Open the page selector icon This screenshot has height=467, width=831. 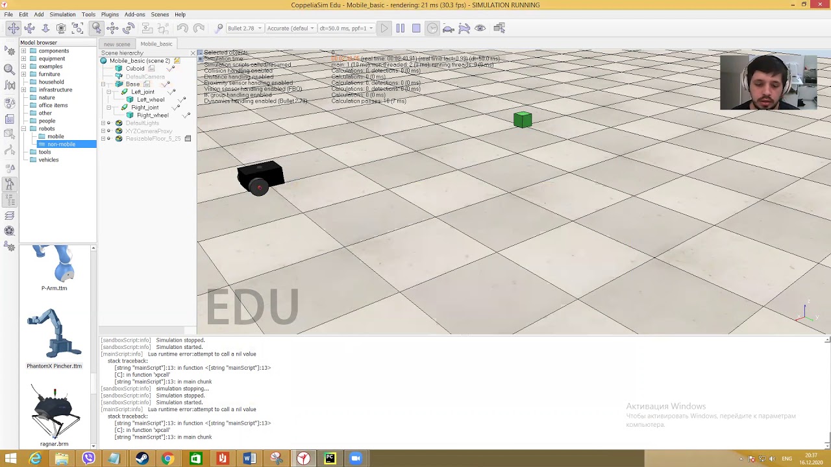tap(499, 28)
